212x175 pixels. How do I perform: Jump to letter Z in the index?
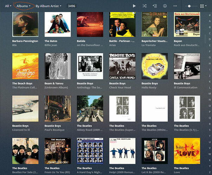click(x=210, y=172)
